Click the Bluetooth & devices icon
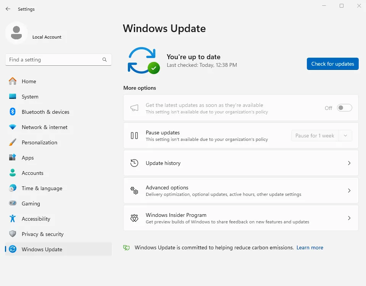 point(13,111)
